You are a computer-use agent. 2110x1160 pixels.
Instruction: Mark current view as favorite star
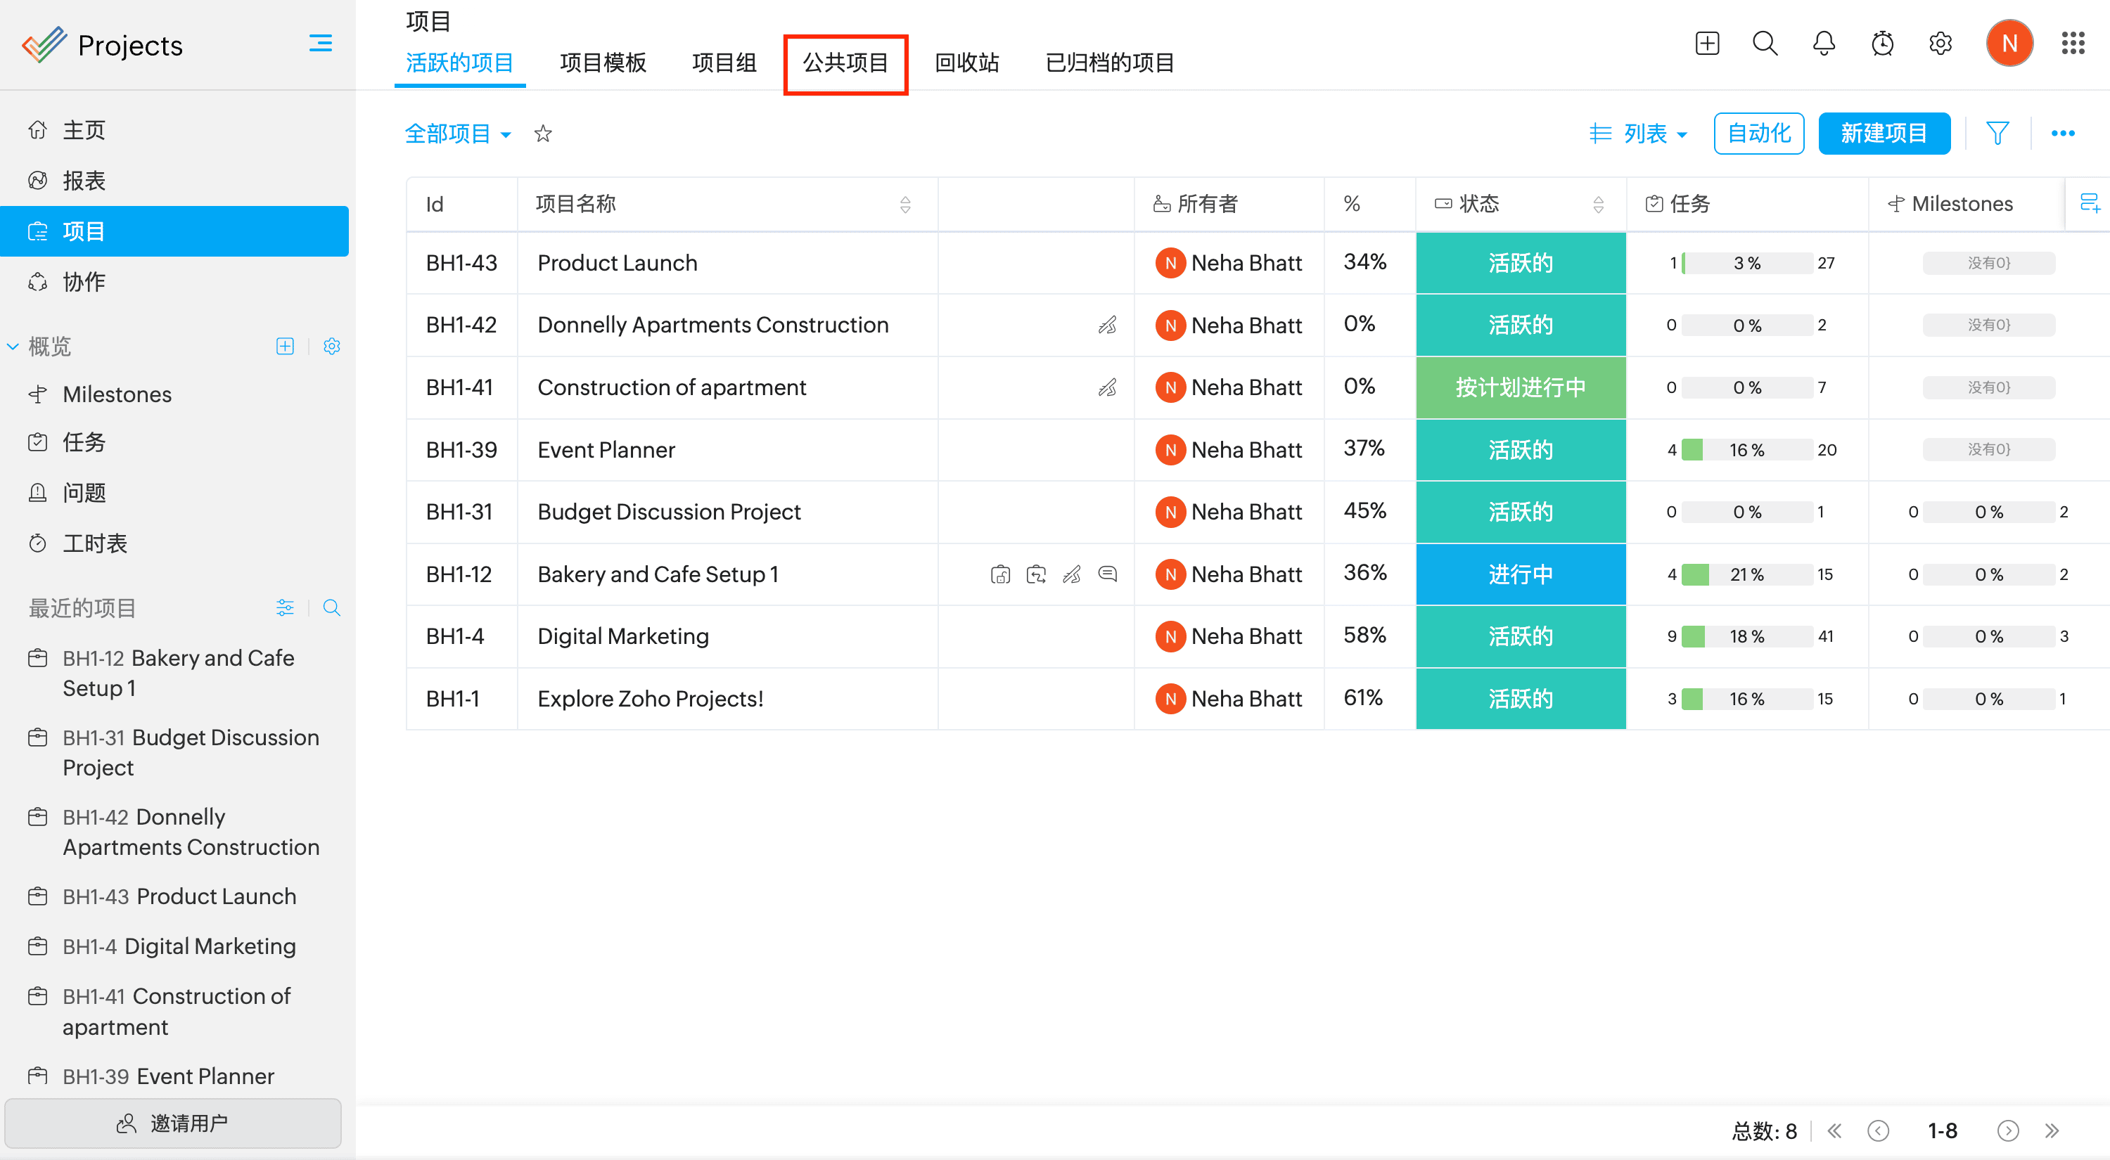coord(543,134)
